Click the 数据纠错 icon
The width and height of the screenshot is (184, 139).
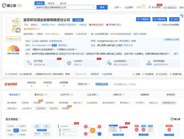click(x=171, y=74)
